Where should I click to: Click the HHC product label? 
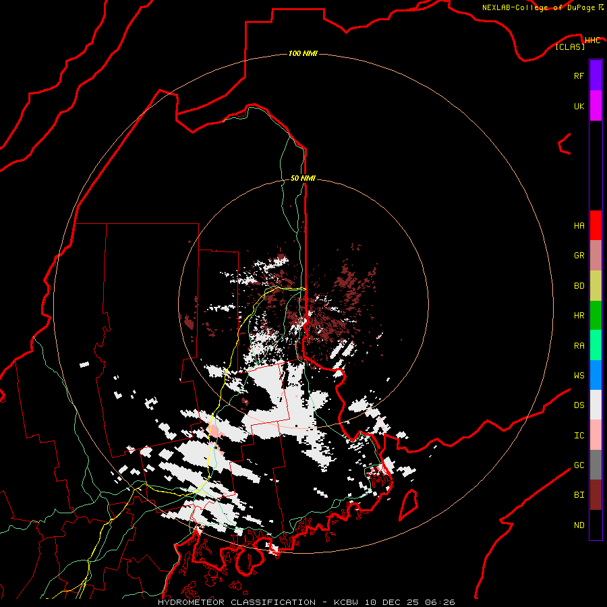pos(592,40)
